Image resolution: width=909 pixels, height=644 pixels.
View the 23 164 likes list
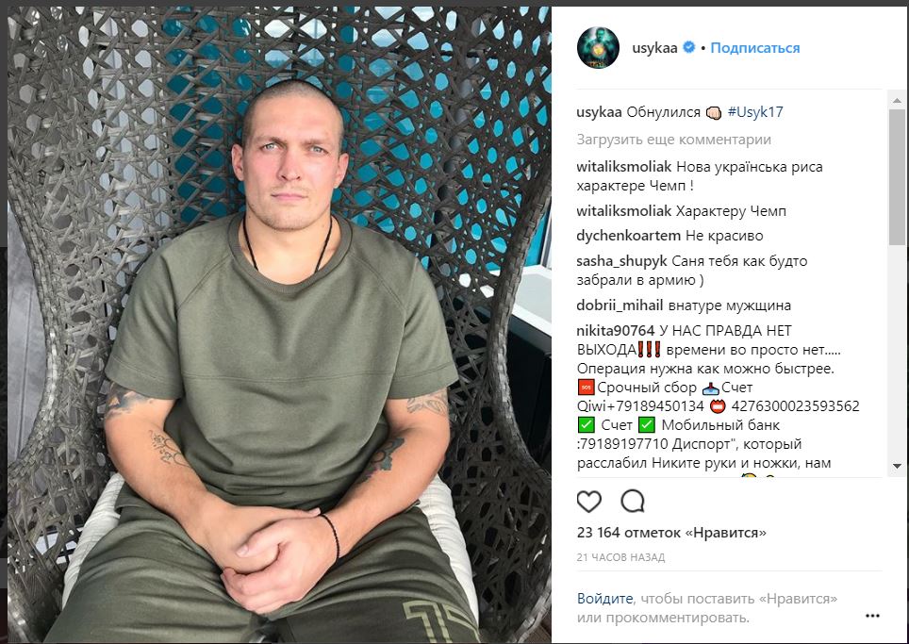point(671,532)
